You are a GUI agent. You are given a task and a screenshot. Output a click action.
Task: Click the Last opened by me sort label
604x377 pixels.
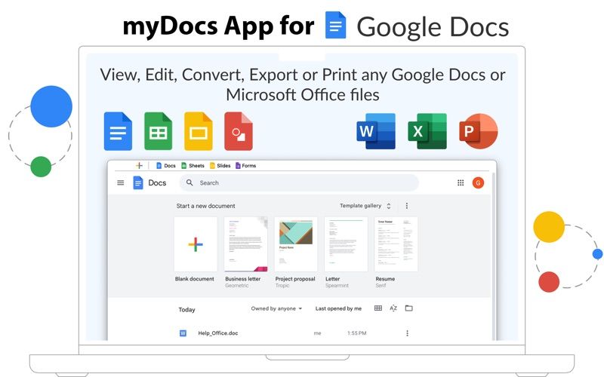[338, 308]
